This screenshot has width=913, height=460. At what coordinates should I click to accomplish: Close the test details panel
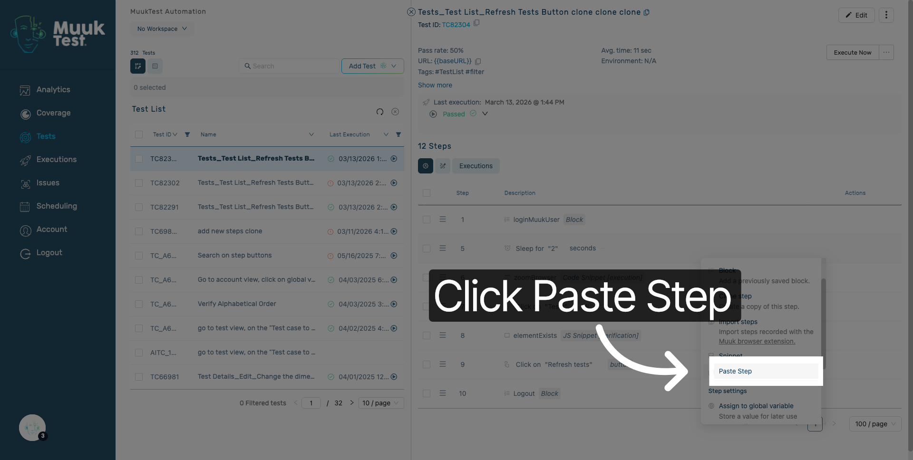pyautogui.click(x=411, y=12)
